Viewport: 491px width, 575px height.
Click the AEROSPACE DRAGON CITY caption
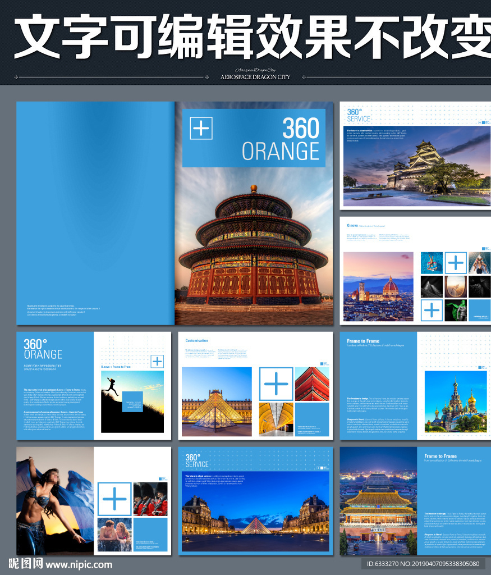coord(255,77)
